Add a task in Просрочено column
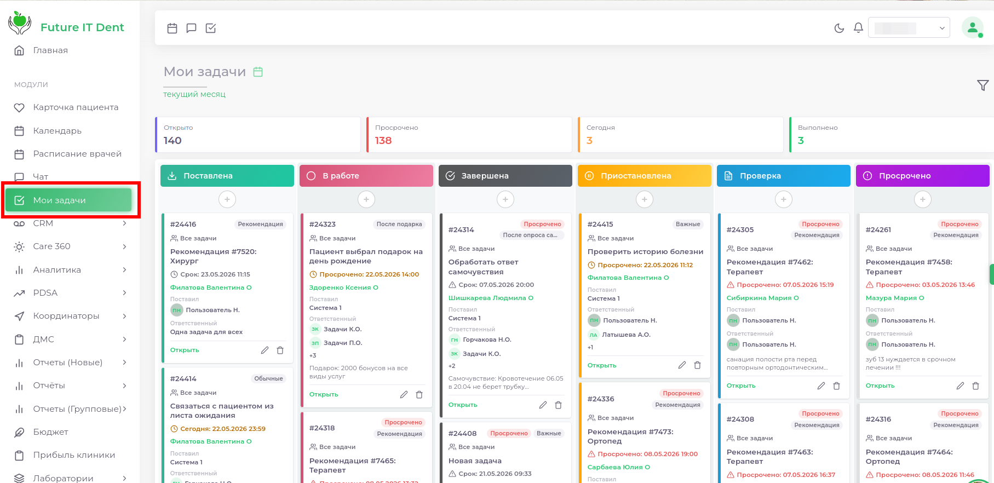The width and height of the screenshot is (994, 483). (923, 199)
